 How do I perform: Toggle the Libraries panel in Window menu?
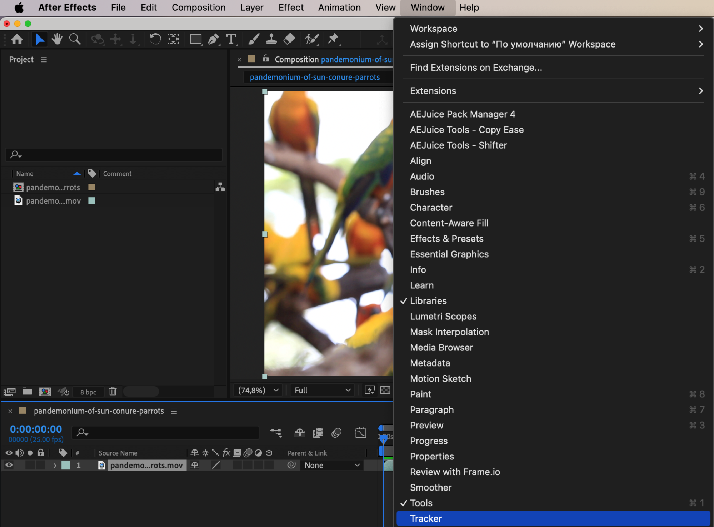428,301
